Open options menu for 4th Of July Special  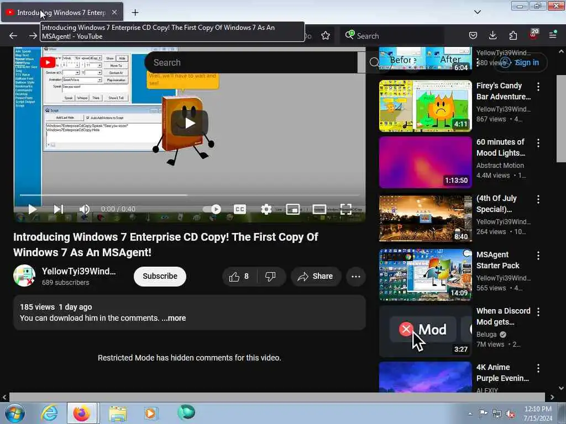[538, 199]
